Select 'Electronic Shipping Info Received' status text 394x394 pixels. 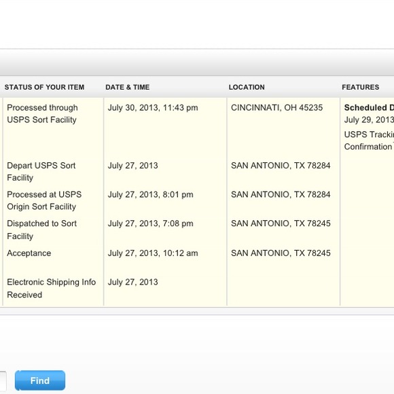51,288
